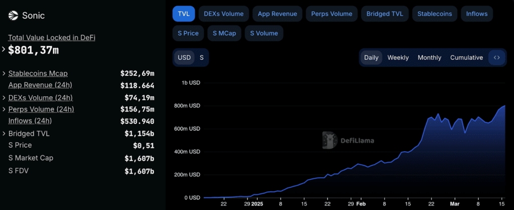Expand the Bridged TVL chevron
This screenshot has height=210, width=514.
[x=4, y=133]
